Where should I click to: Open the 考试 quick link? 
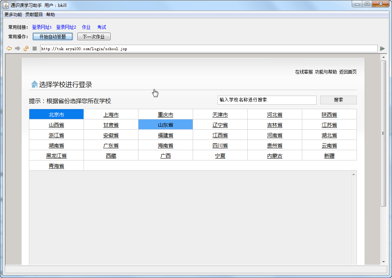[x=101, y=27]
